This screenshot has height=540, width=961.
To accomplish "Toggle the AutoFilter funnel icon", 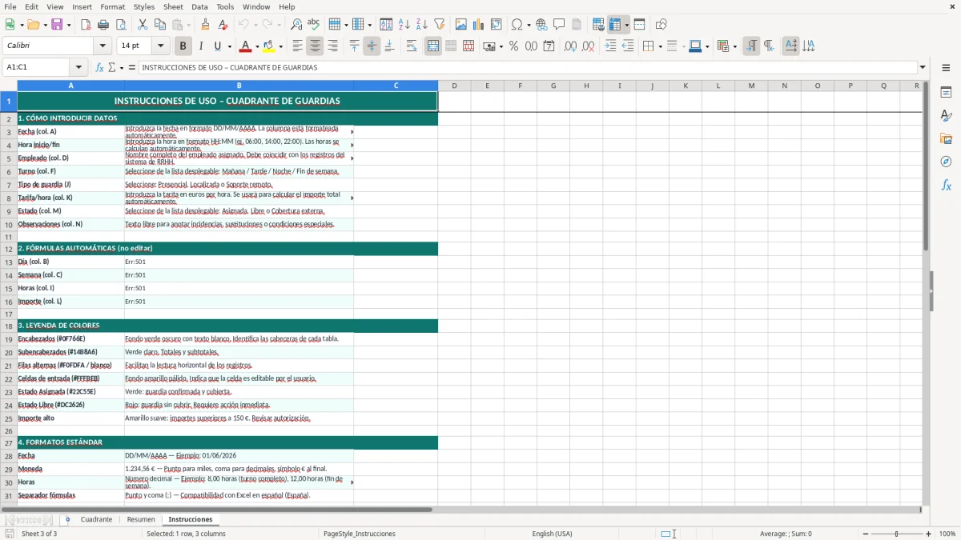I will [x=439, y=25].
